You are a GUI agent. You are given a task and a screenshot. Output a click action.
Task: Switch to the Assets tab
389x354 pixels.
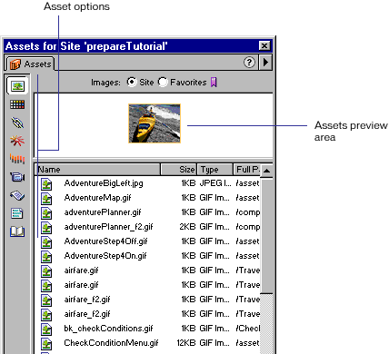point(30,64)
